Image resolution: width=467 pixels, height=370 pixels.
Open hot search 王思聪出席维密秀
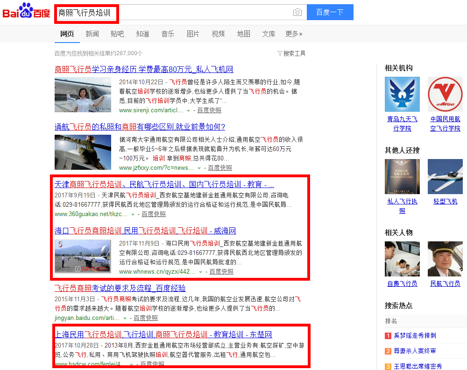(x=418, y=366)
